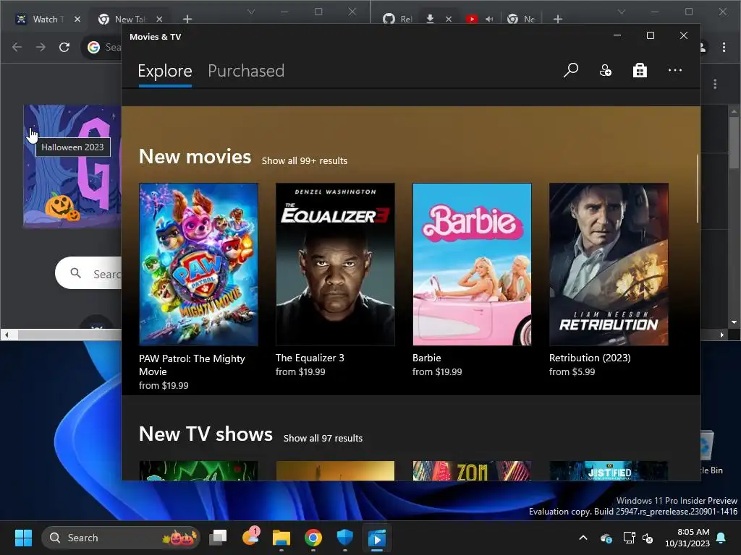This screenshot has height=555, width=741.
Task: Open network status tray icon
Action: click(629, 538)
